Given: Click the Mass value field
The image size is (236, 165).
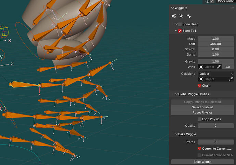Looking at the screenshot, I should tap(215, 39).
